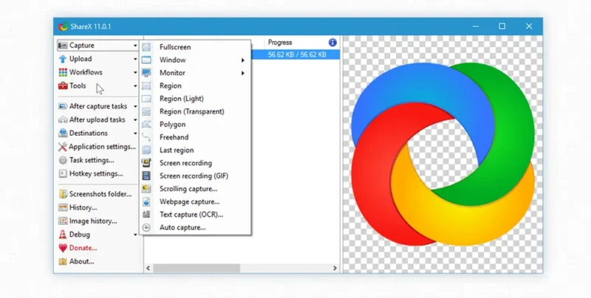Click the Donate heart icon
This screenshot has height=298, width=591.
click(63, 248)
